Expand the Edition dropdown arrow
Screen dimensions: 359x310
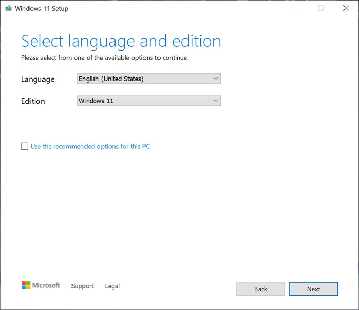[x=216, y=101]
